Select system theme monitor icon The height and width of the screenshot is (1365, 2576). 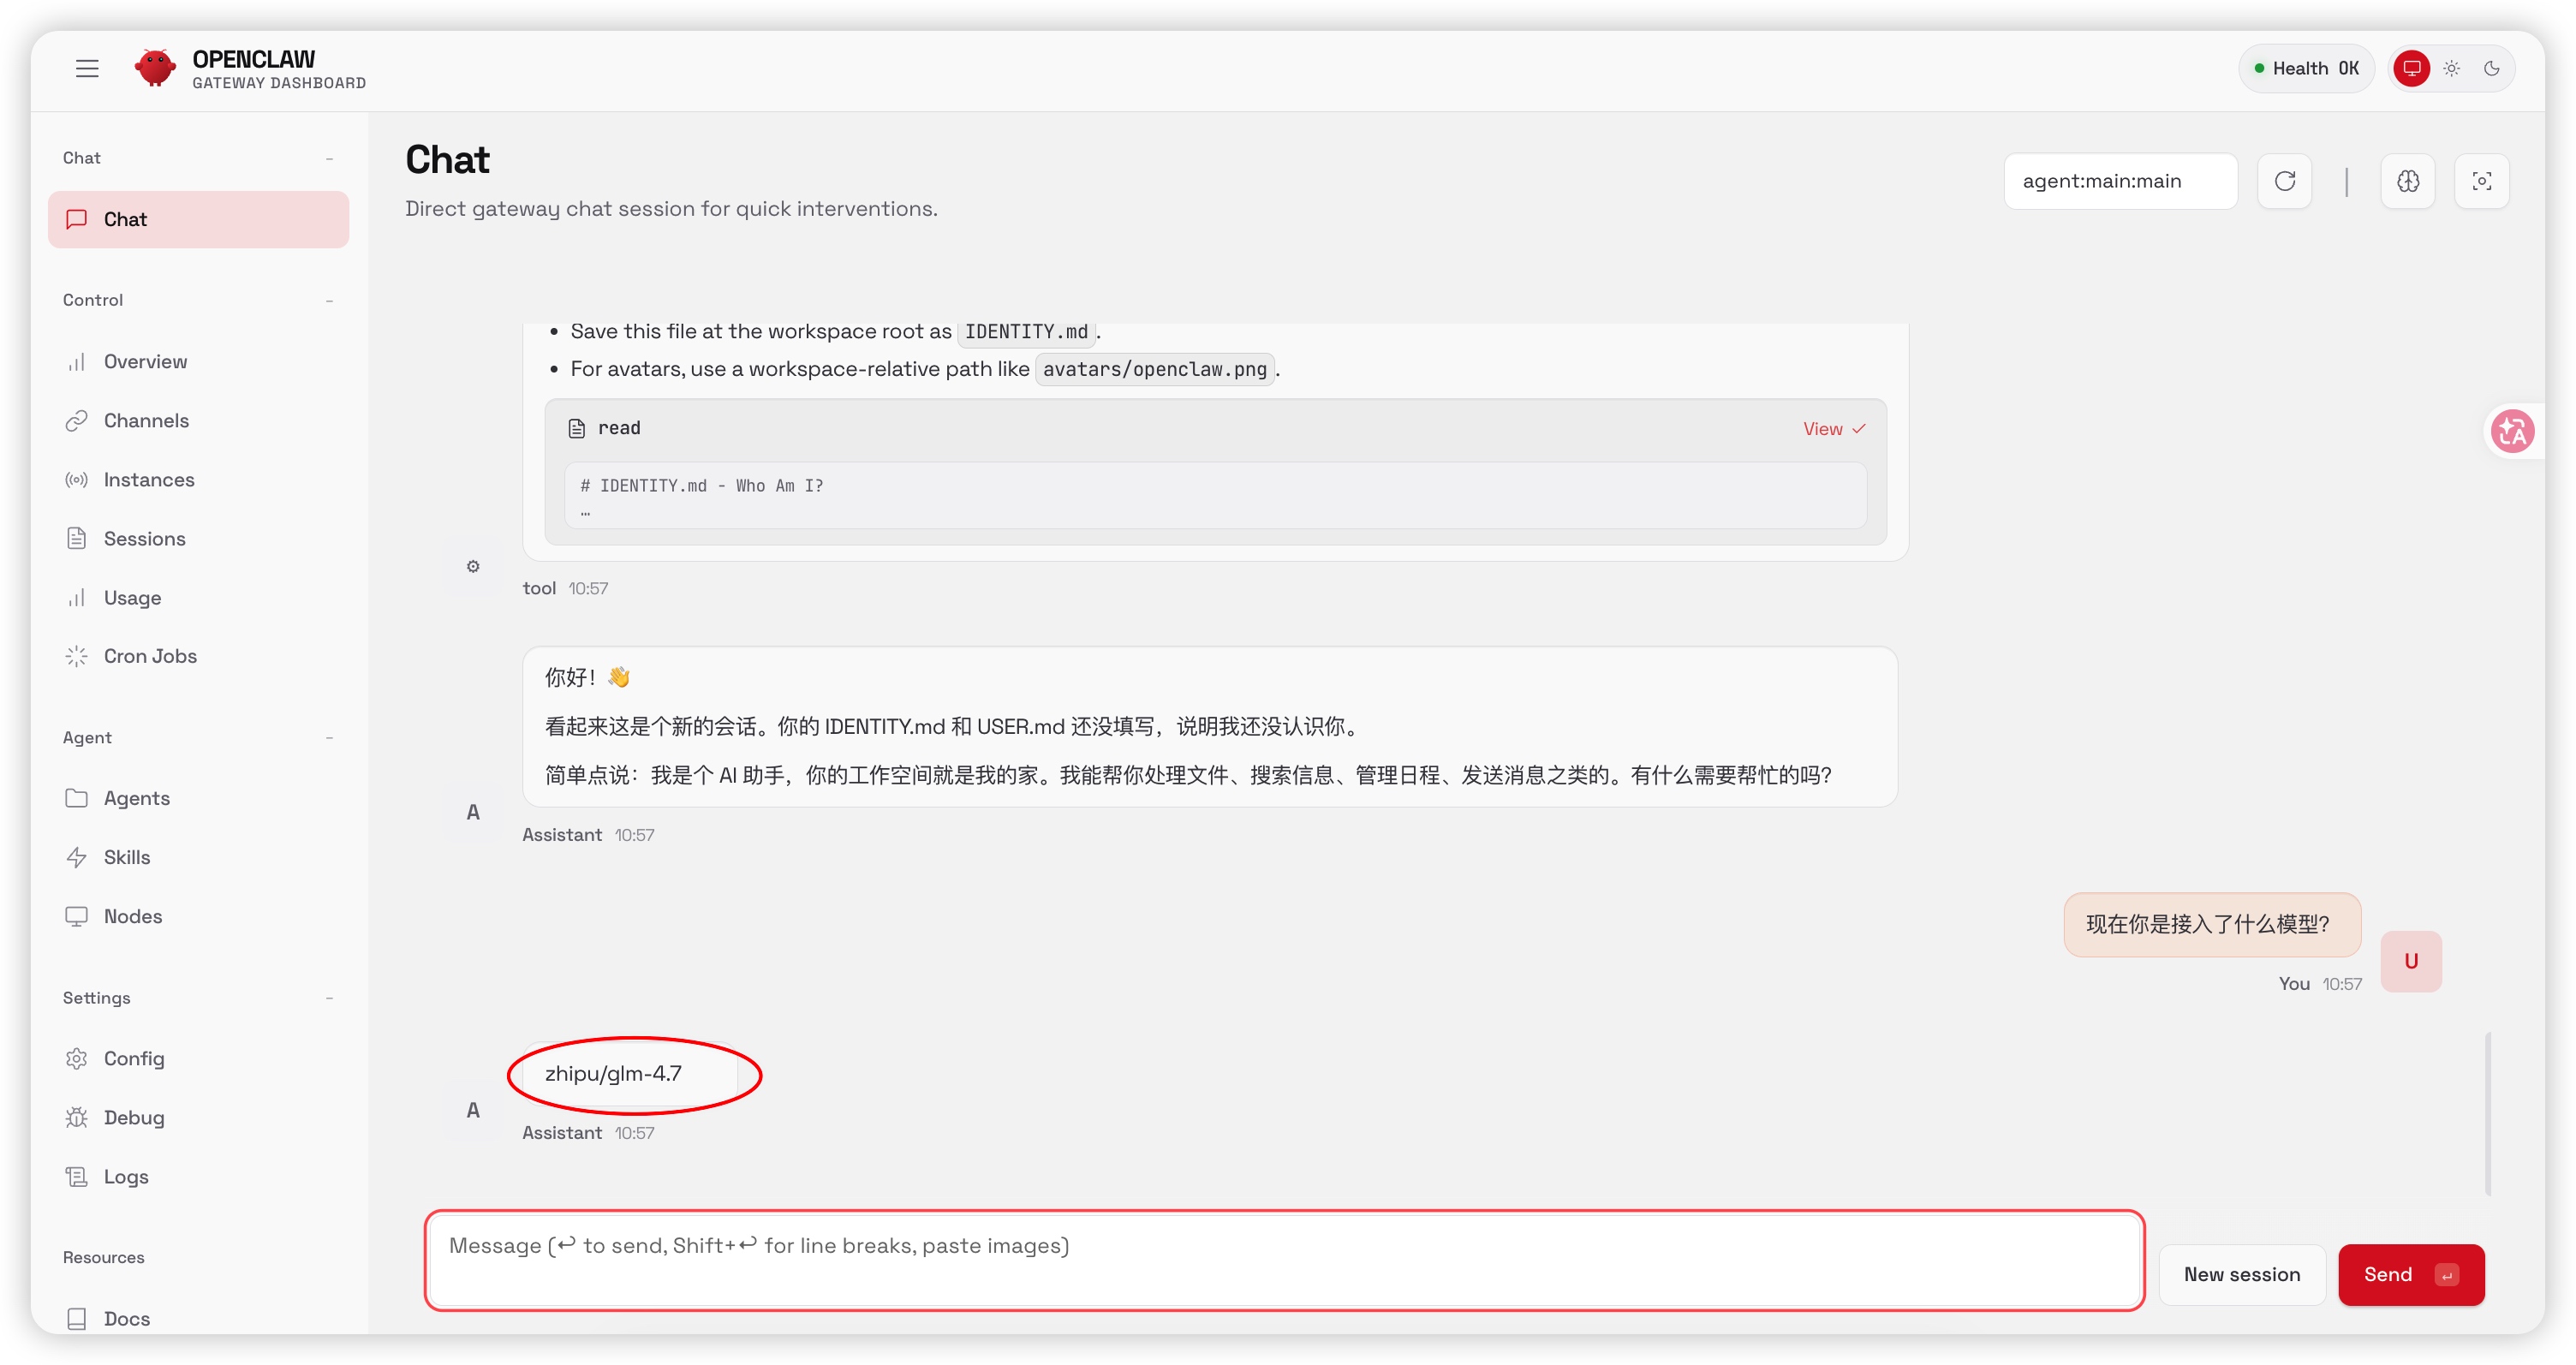2411,68
